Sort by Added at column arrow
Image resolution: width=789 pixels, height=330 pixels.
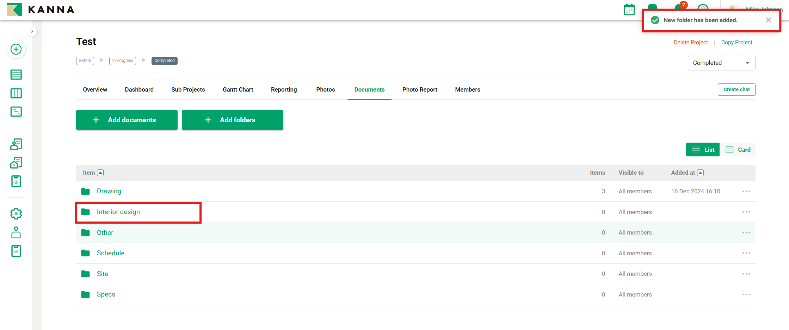pyautogui.click(x=701, y=173)
